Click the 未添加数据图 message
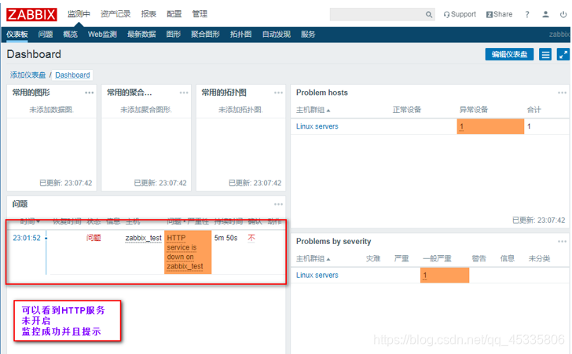 coord(51,110)
